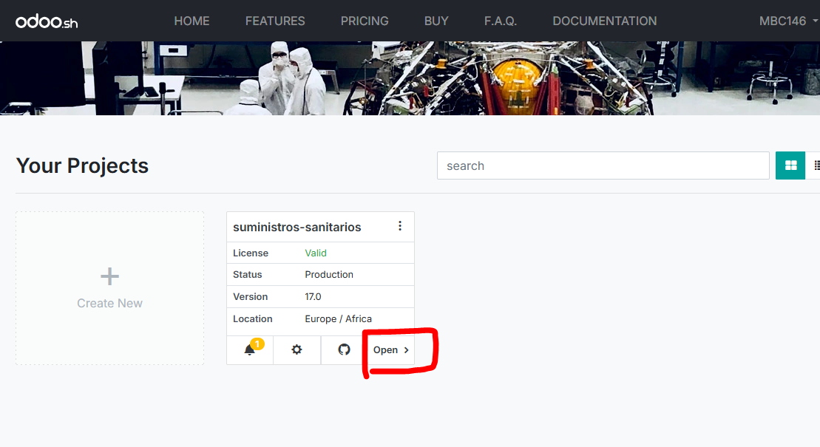Open DOCUMENTATION from the navbar
The width and height of the screenshot is (820, 447).
pyautogui.click(x=604, y=21)
